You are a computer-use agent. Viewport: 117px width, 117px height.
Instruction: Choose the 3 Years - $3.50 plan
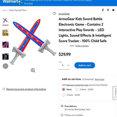pos(63,95)
